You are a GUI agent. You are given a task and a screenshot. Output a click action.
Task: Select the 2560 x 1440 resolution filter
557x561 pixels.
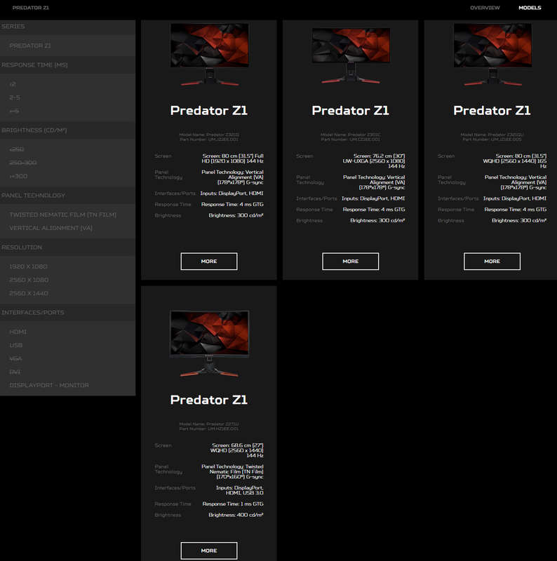29,293
